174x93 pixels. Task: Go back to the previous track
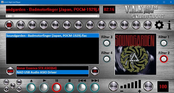coord(82,87)
